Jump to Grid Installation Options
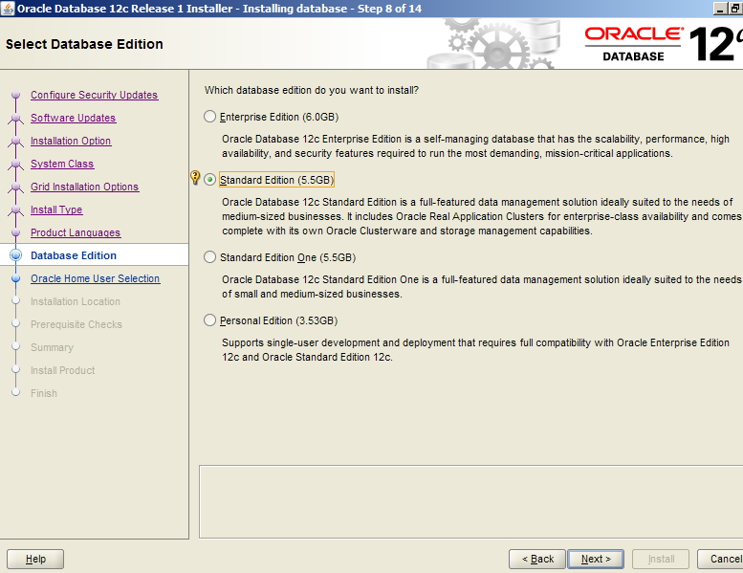 click(84, 187)
